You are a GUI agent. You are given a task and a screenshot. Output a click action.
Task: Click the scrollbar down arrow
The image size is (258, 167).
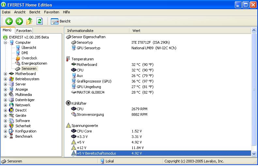[x=254, y=154]
